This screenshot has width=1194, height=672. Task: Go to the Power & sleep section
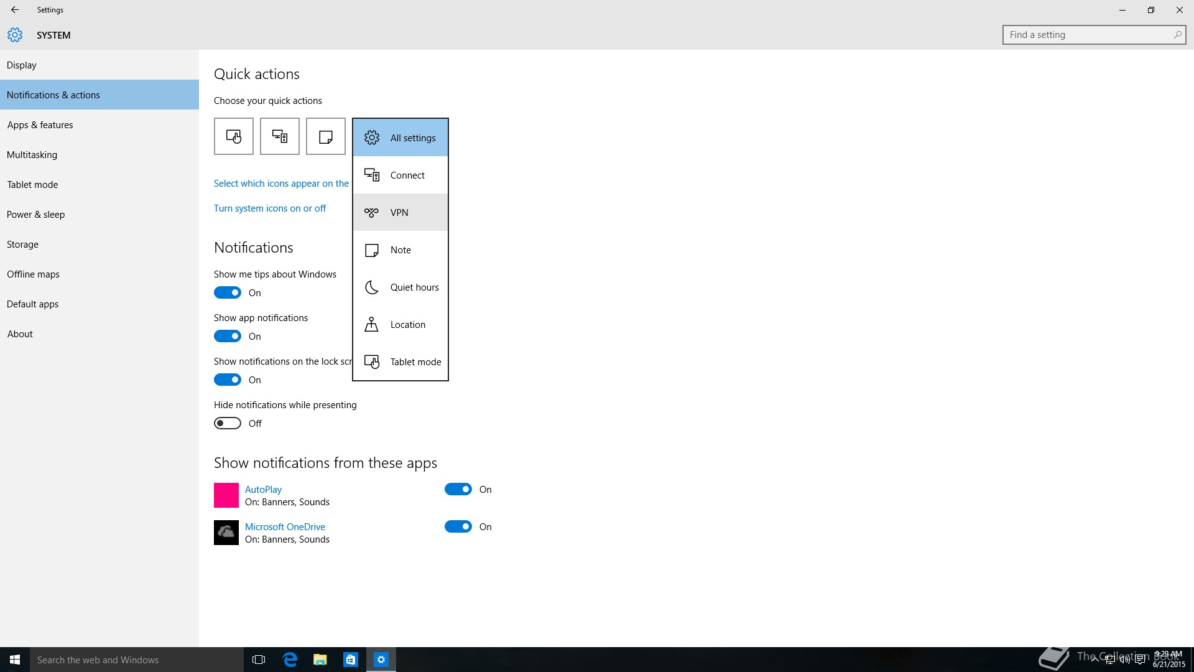tap(36, 215)
